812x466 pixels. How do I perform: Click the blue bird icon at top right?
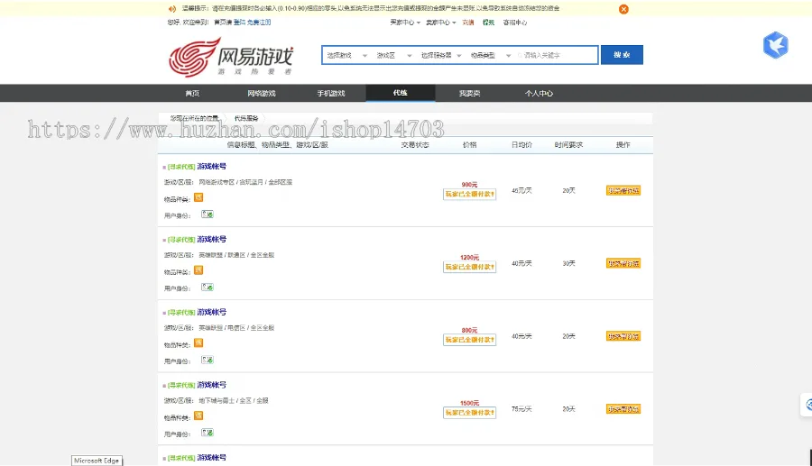point(775,45)
